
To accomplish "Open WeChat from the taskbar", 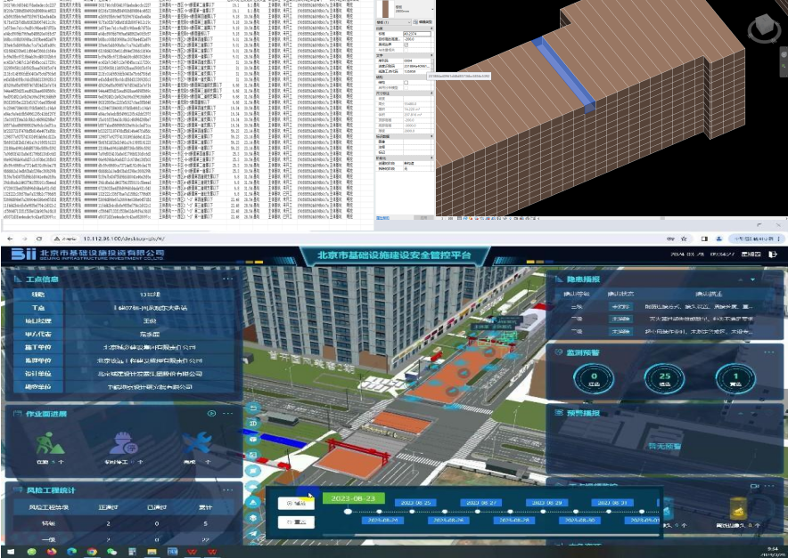I will (x=111, y=552).
